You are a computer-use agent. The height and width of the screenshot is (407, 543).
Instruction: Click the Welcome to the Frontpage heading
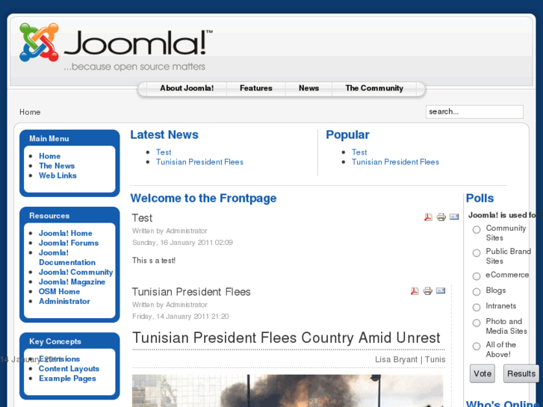(x=203, y=199)
